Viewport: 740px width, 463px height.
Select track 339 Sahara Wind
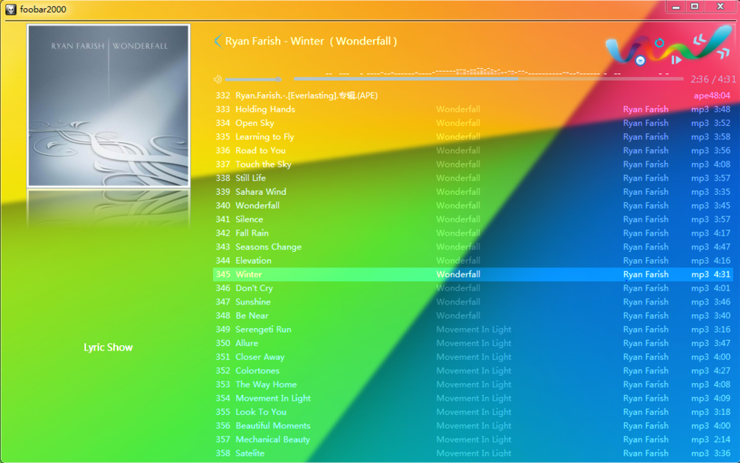pyautogui.click(x=474, y=191)
